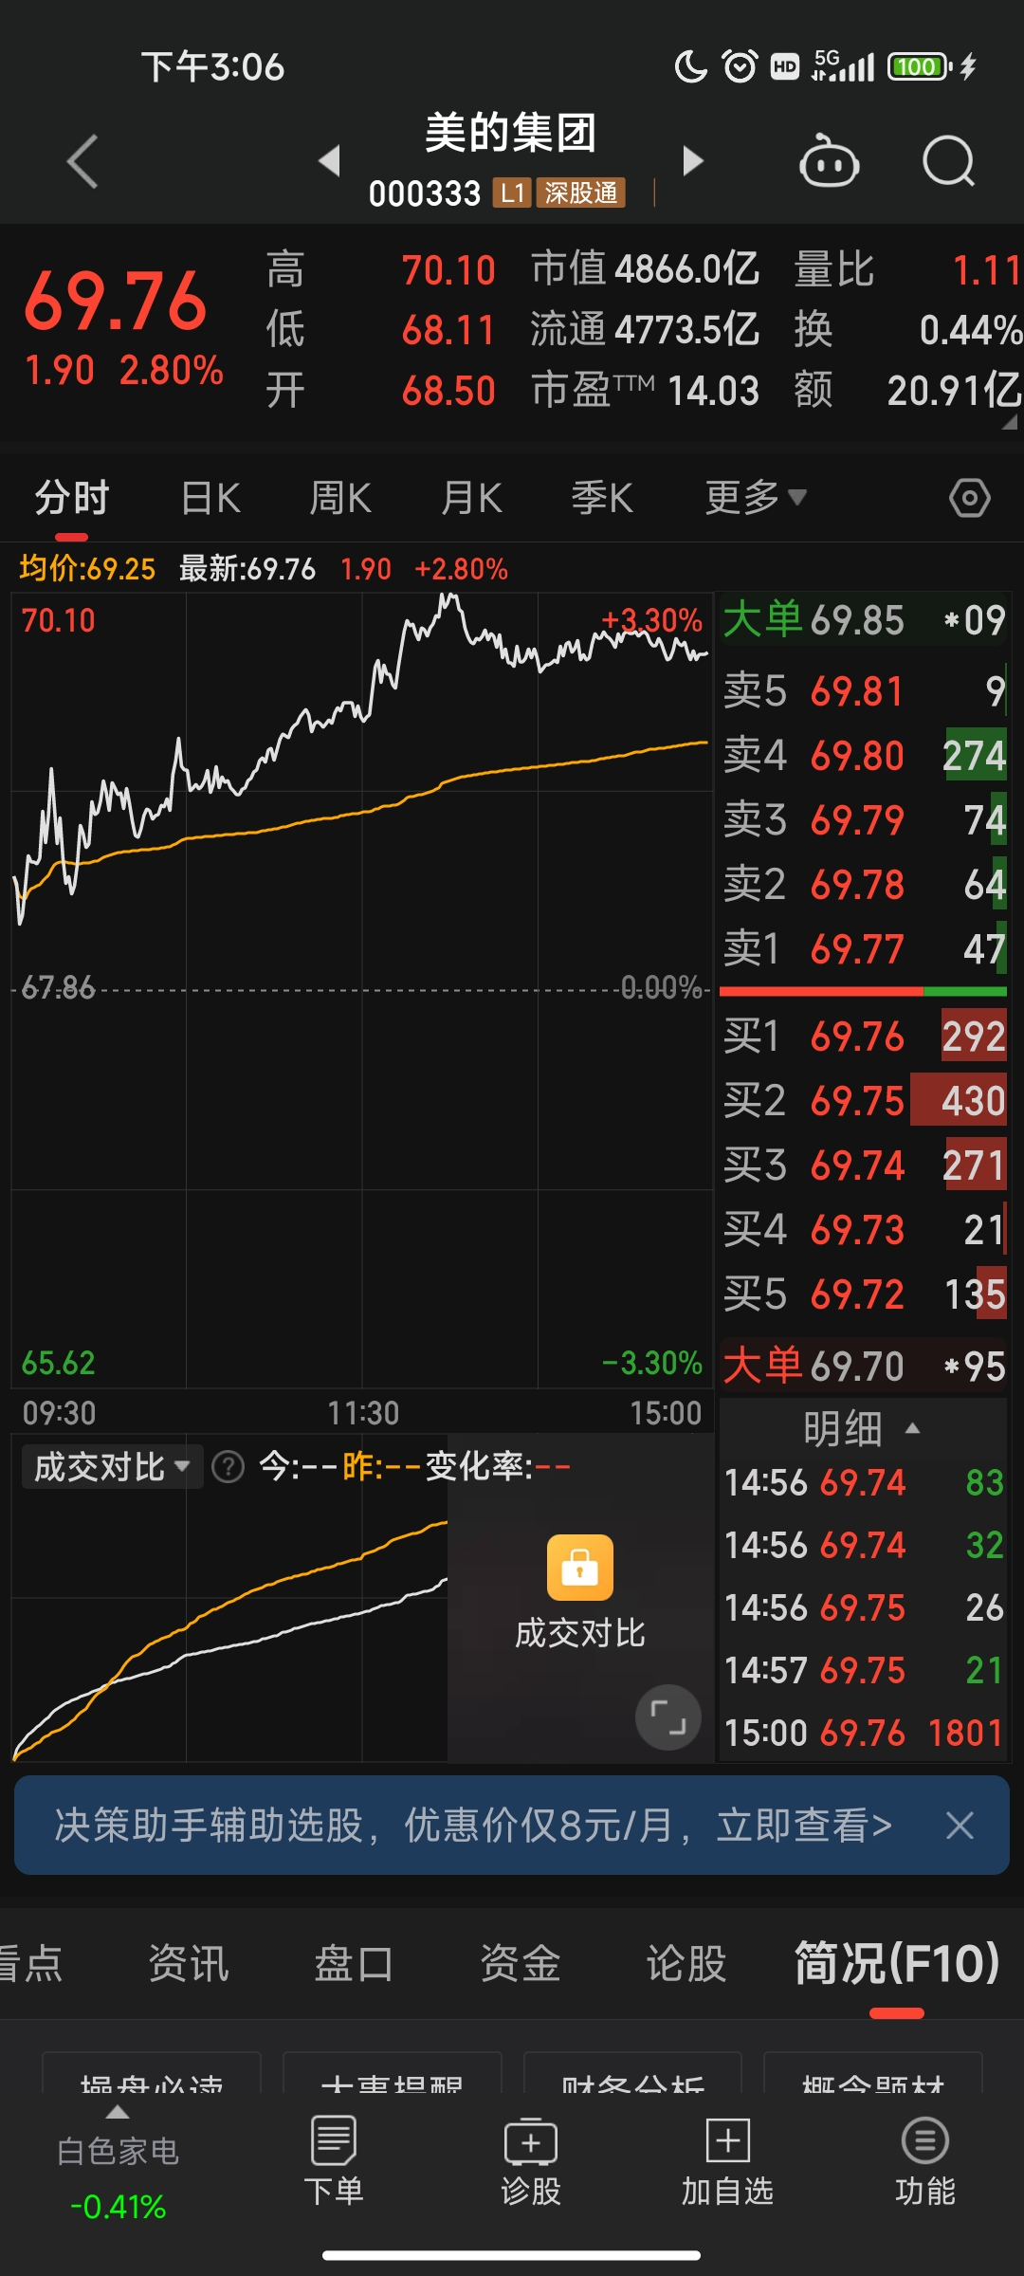The width and height of the screenshot is (1024, 2276).
Task: Tap the 大单 69.70 row
Action: tap(863, 1367)
